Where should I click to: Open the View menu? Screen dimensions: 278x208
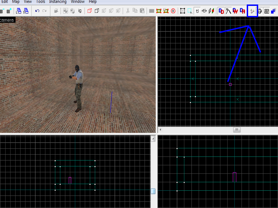28,2
